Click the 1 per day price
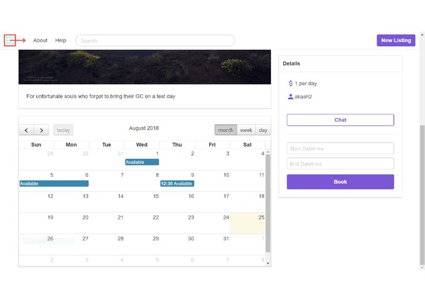Viewport: 425px width, 302px height. (x=306, y=83)
